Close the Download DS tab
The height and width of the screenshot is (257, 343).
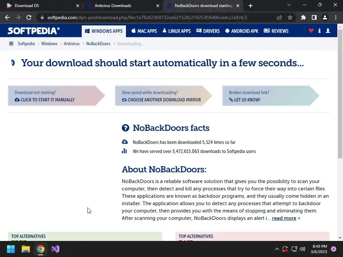pos(78,6)
